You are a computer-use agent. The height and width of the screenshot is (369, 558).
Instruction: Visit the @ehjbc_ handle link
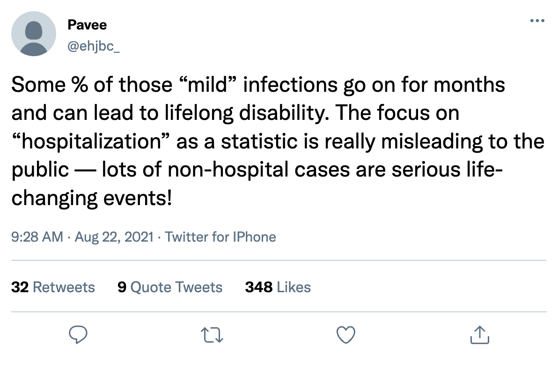[94, 48]
